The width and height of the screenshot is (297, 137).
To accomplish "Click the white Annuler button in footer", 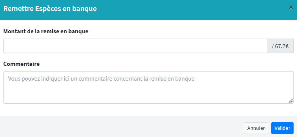I will point(256,128).
